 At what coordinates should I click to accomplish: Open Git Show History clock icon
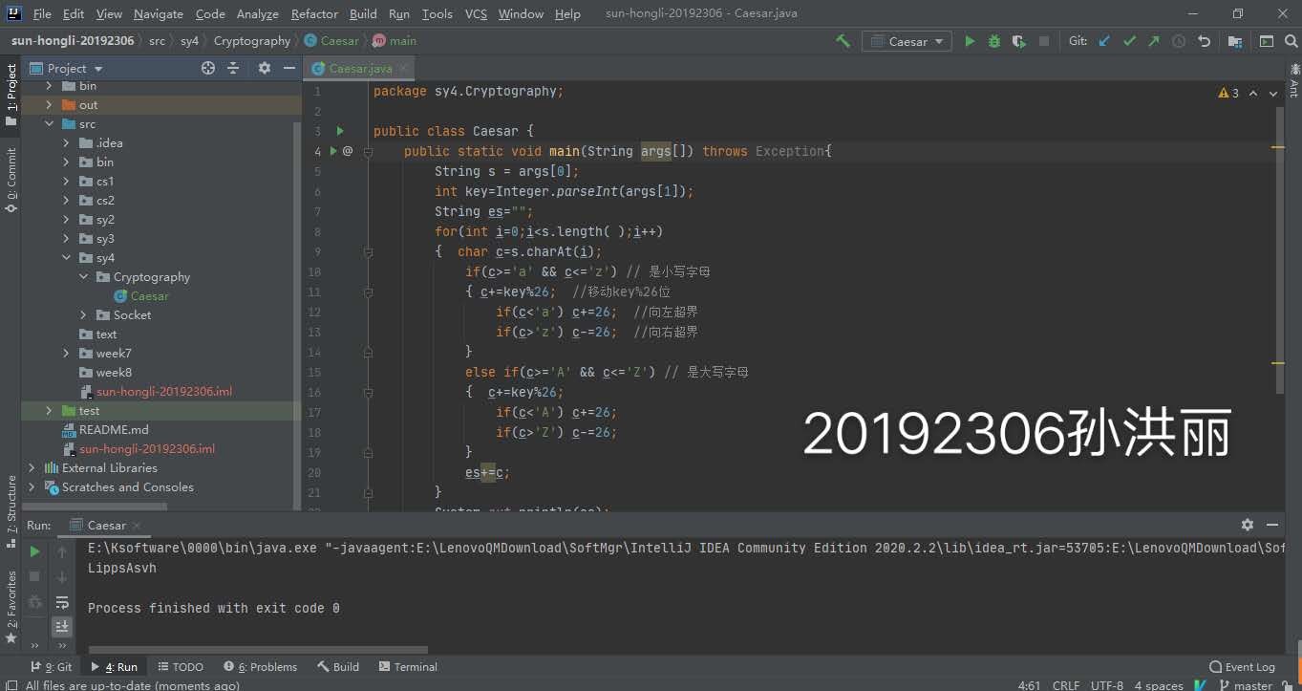click(1179, 41)
